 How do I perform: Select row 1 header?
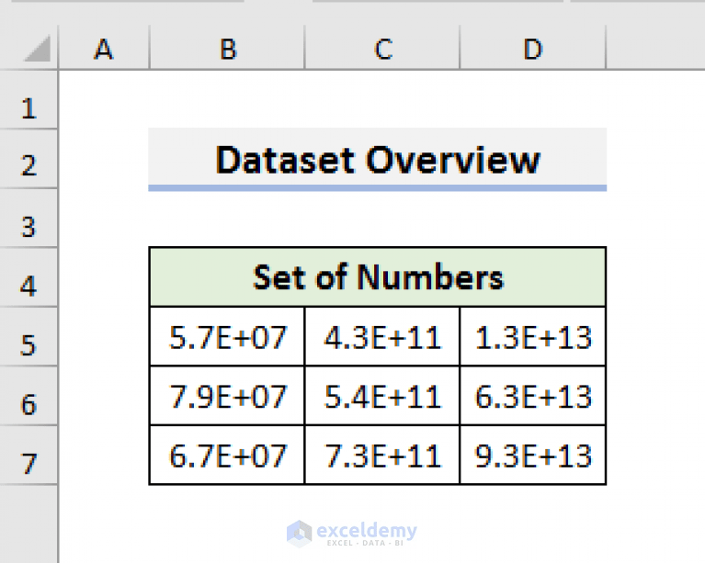pyautogui.click(x=28, y=100)
